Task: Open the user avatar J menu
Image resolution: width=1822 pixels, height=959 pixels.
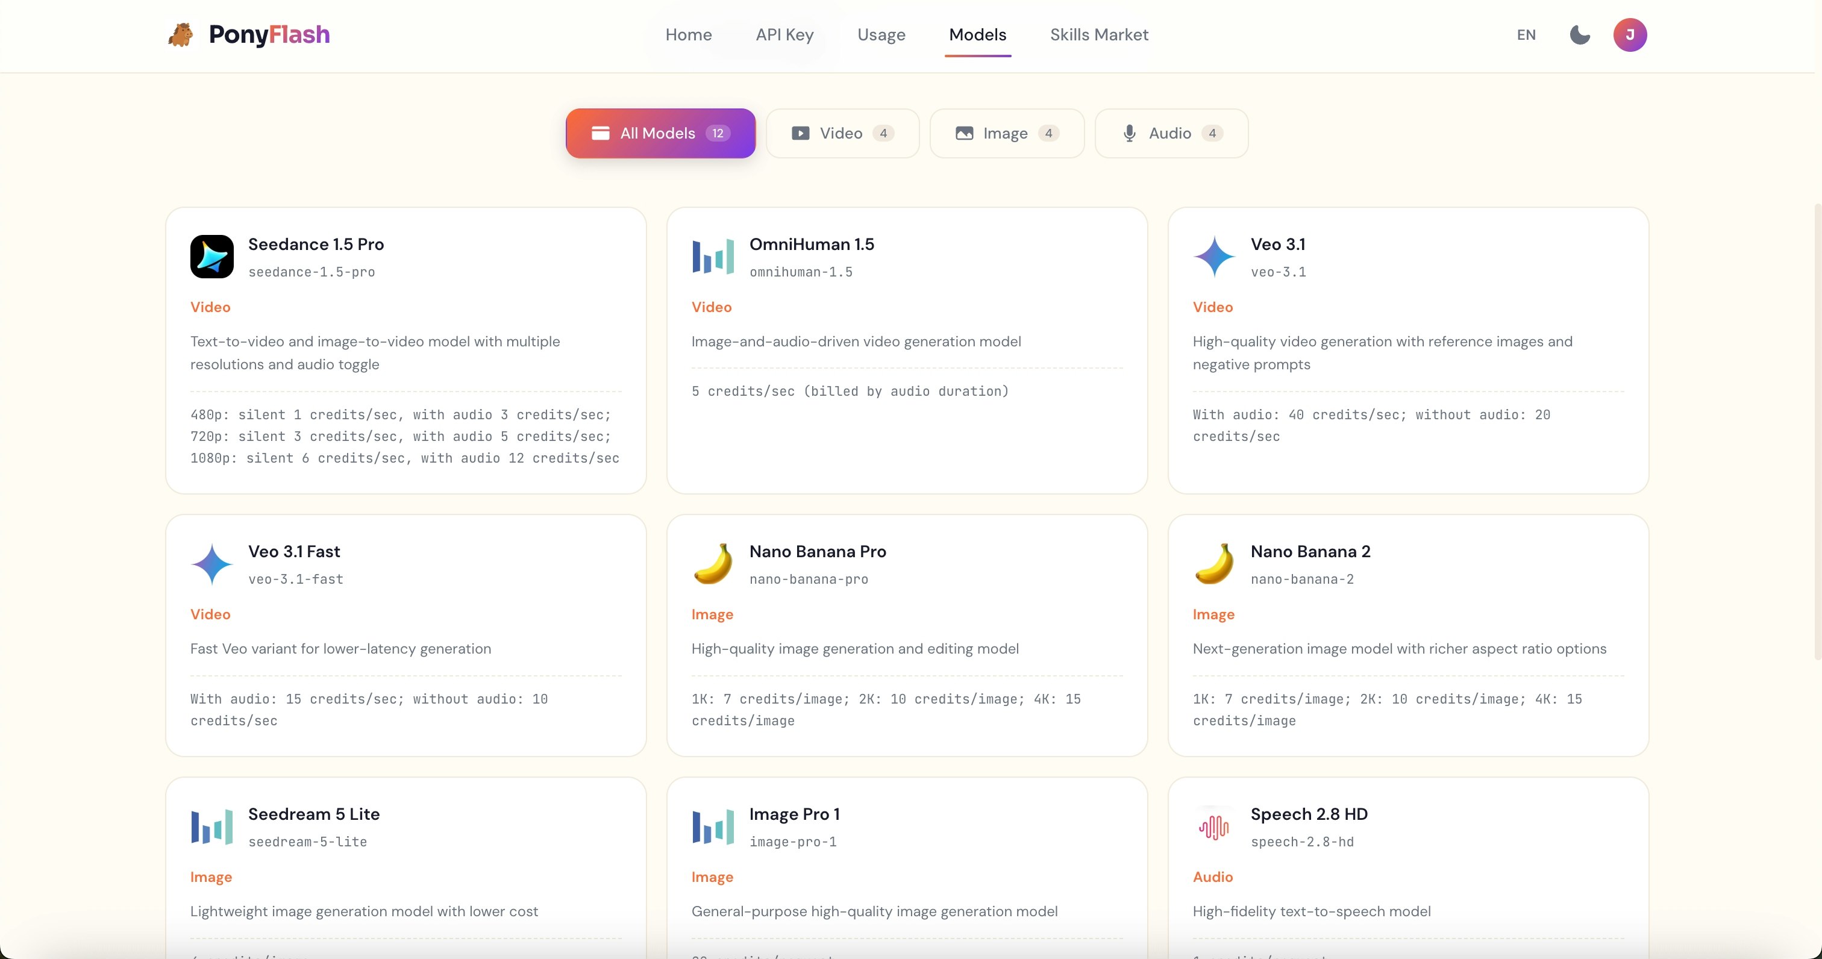Action: coord(1630,35)
